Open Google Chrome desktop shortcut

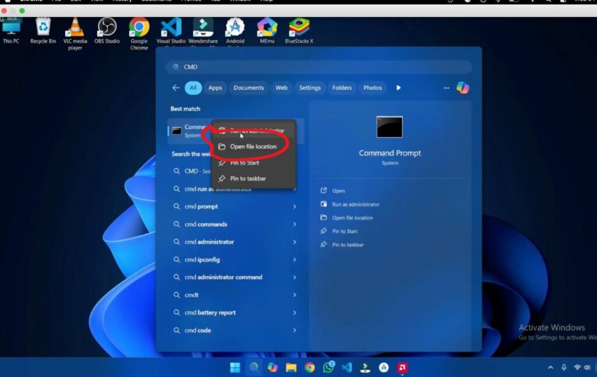pos(139,34)
